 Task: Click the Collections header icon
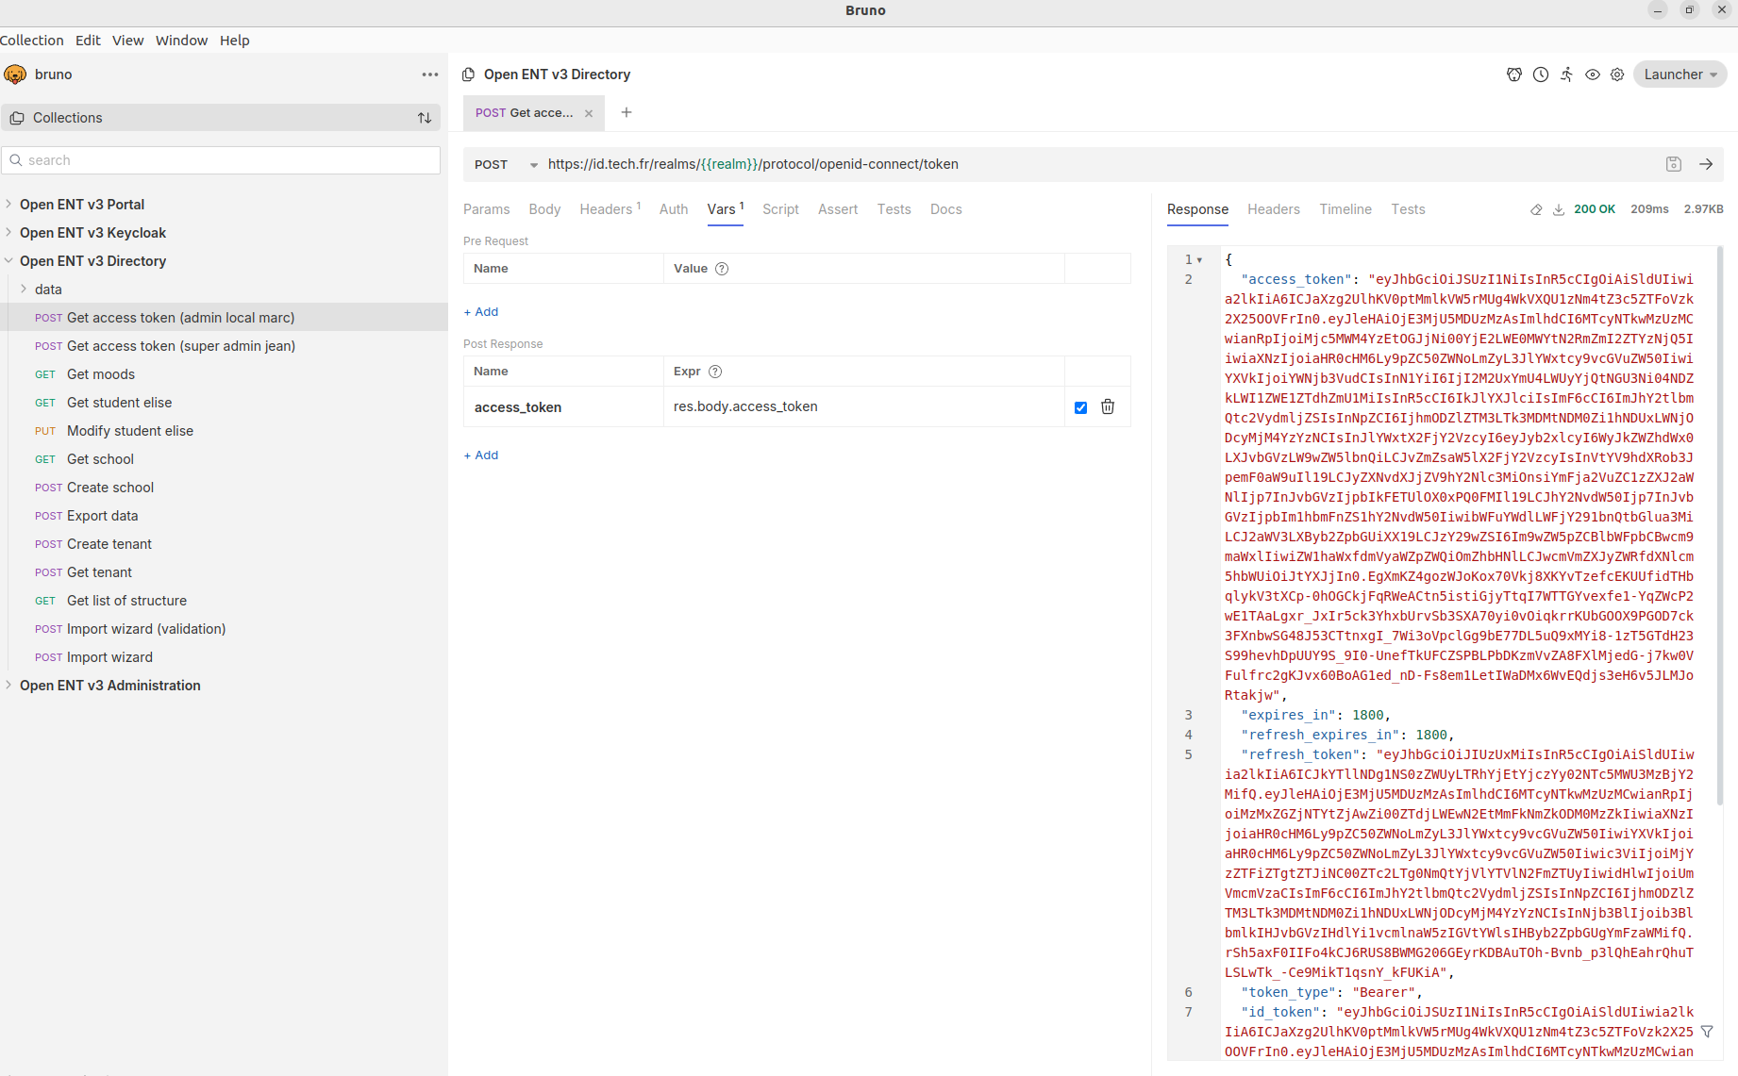tap(17, 118)
